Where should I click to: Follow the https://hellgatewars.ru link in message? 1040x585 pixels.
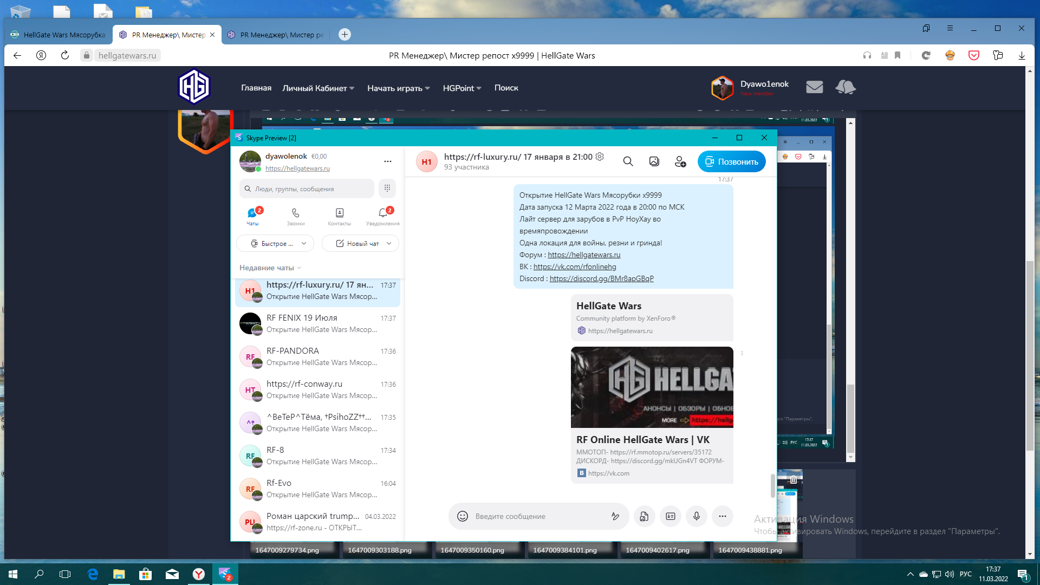pos(584,255)
